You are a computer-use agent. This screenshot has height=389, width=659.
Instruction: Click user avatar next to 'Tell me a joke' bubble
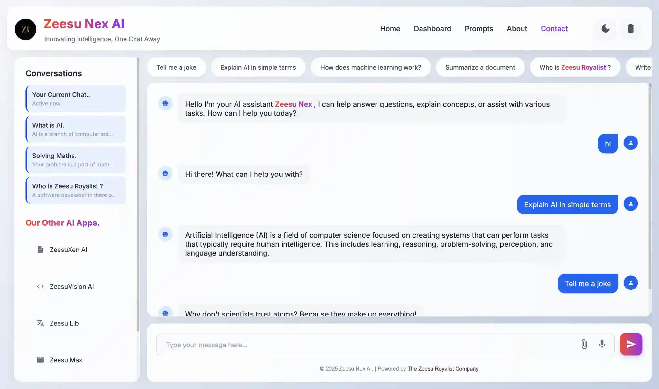click(630, 283)
